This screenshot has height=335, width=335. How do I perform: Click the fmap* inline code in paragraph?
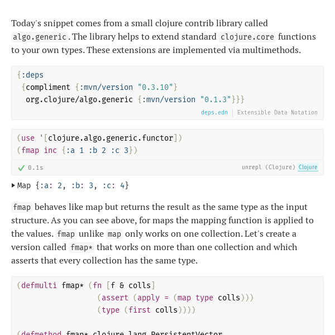coord(82,247)
